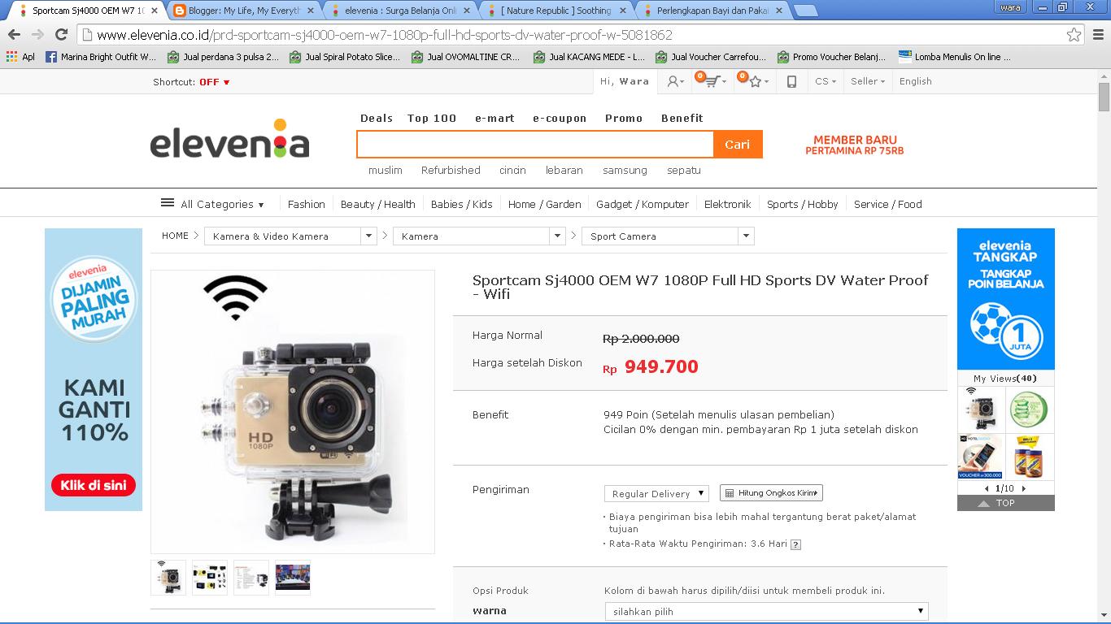Go back with the browser back arrow
This screenshot has width=1111, height=624.
point(14,35)
